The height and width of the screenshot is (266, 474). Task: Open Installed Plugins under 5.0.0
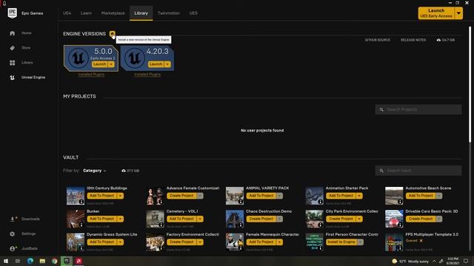point(91,75)
